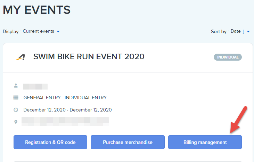Open the SWIM BIKE RUN EVENT 2020 title
The image size is (254, 162).
[x=89, y=57]
